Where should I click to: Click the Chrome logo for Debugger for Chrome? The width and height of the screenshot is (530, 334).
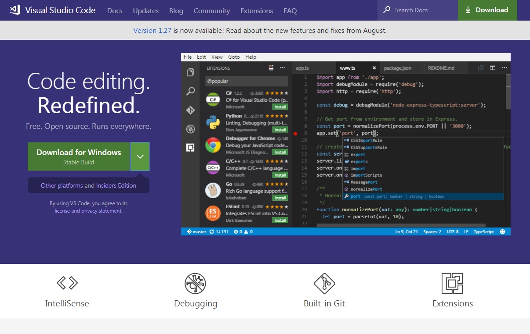tap(213, 145)
